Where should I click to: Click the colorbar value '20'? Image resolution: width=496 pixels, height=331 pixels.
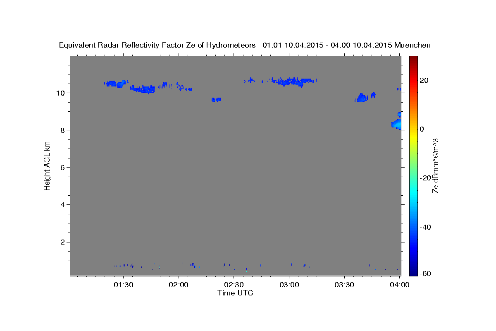click(423, 80)
